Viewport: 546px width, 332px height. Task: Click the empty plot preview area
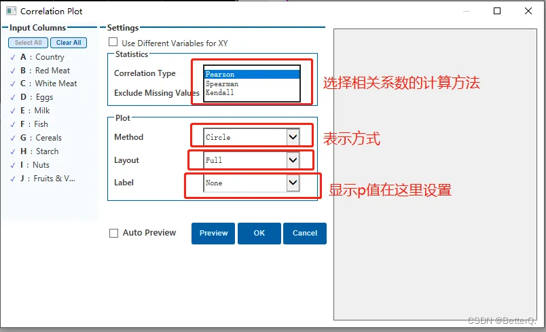click(435, 174)
